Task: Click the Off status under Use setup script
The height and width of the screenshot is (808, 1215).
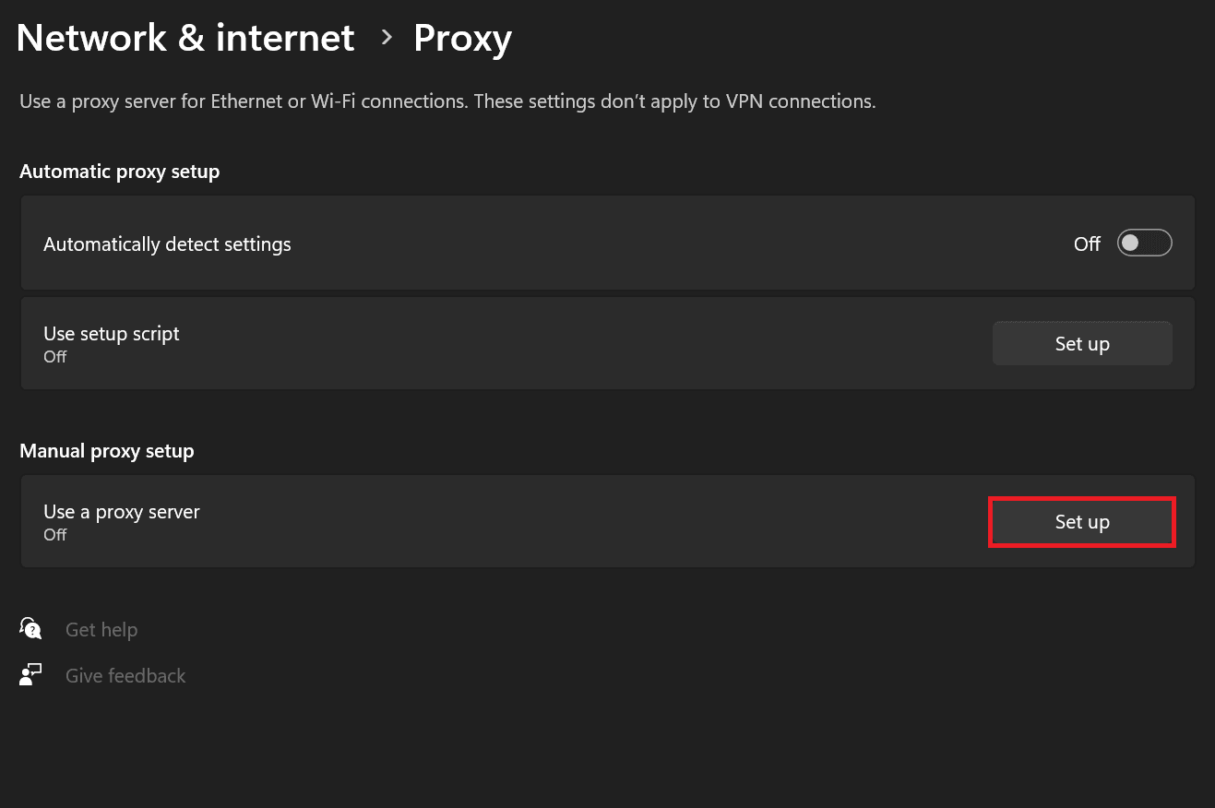Action: pyautogui.click(x=54, y=356)
